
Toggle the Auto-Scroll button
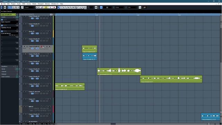click(96, 7)
